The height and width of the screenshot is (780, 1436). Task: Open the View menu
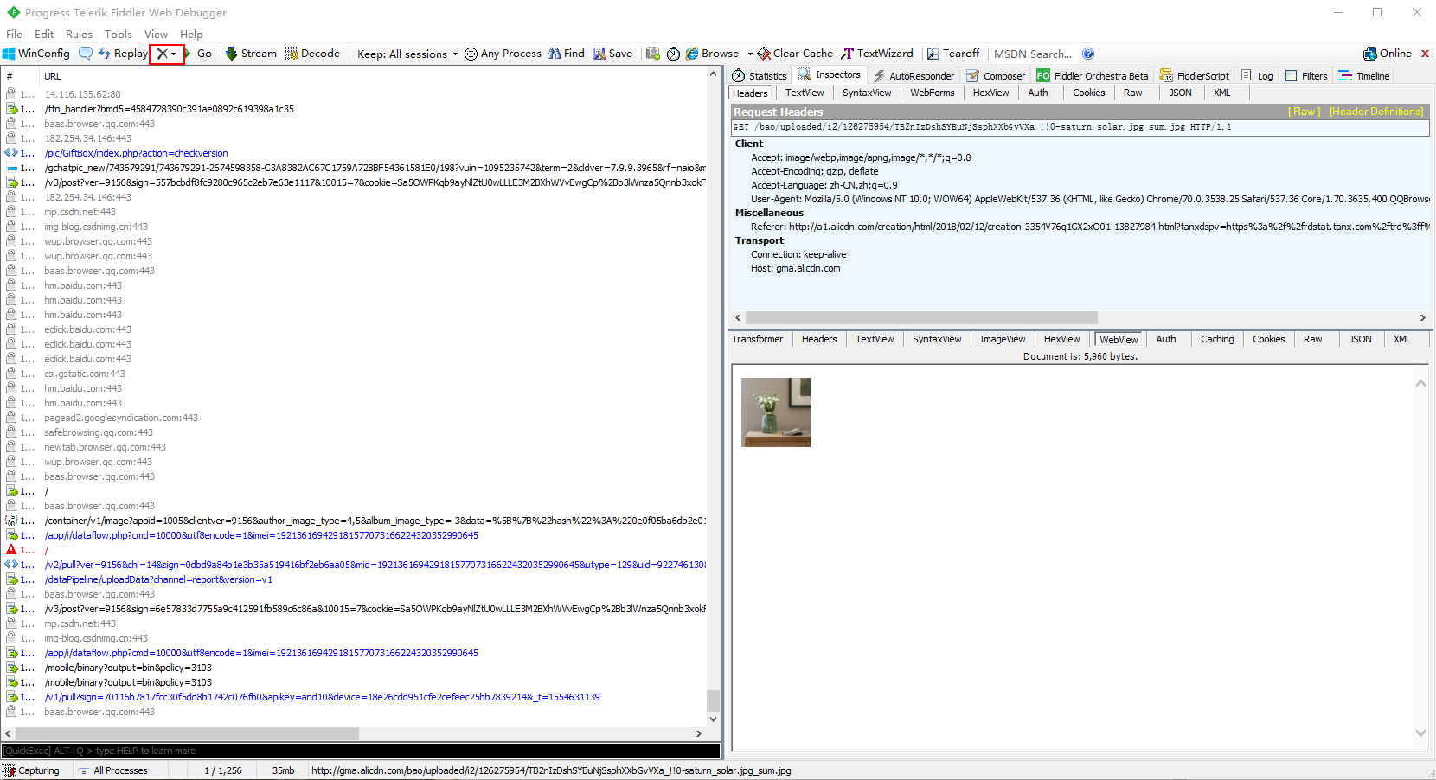[x=156, y=35]
